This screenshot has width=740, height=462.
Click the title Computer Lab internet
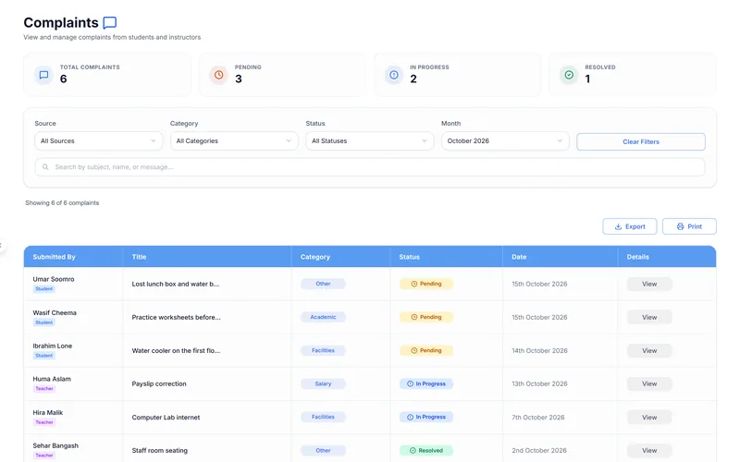(166, 418)
